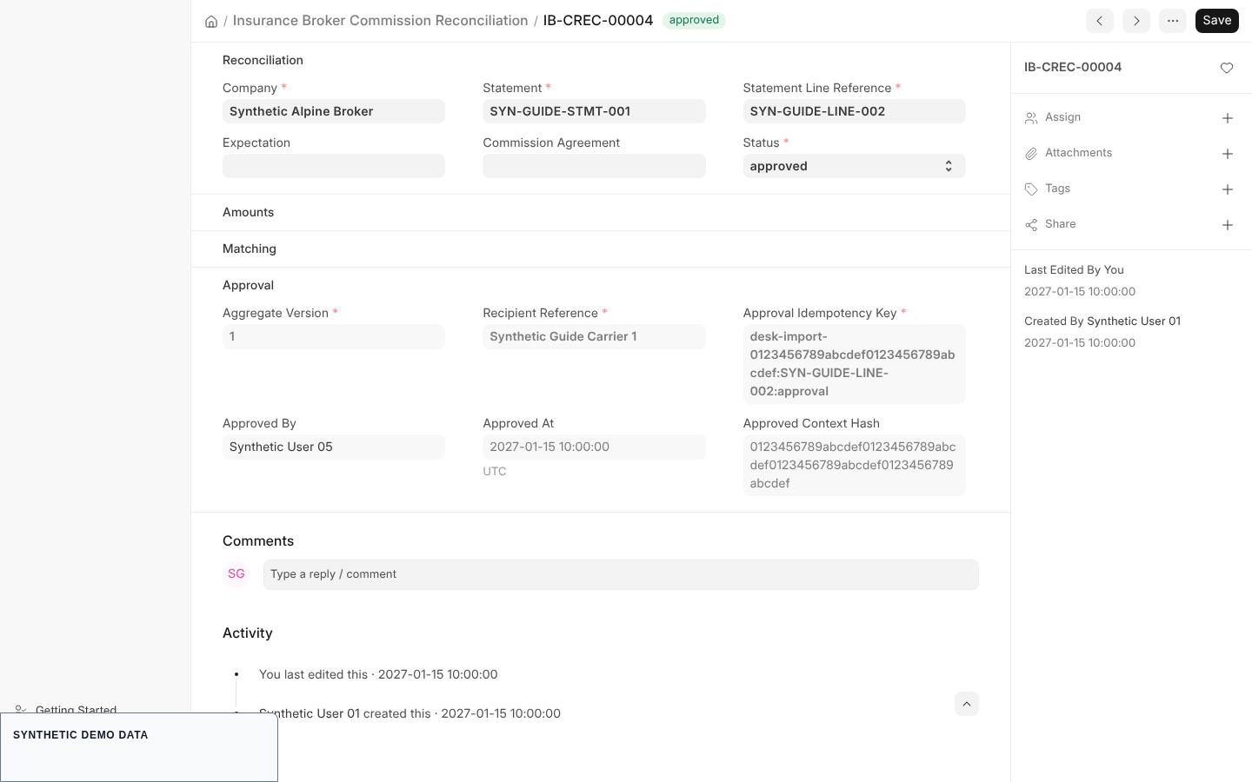This screenshot has height=782, width=1252.
Task: Click "Created By Synthetic User 01" text
Action: [x=1102, y=321]
